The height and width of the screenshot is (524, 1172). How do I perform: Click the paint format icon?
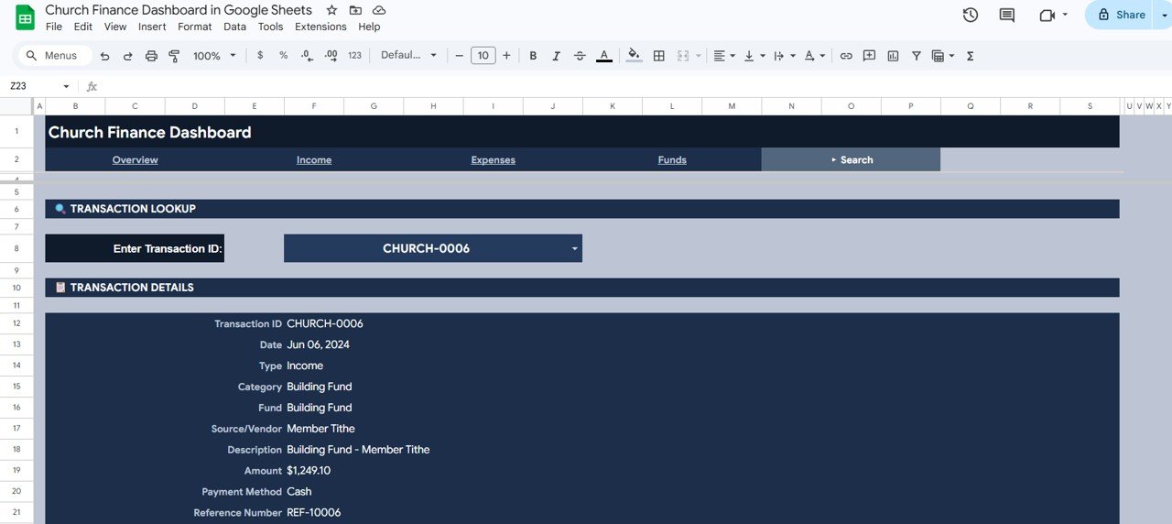point(174,56)
